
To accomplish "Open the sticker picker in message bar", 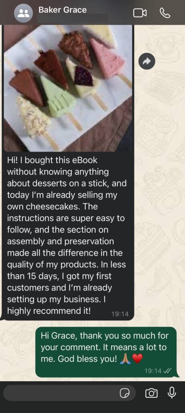I will pos(125,394).
